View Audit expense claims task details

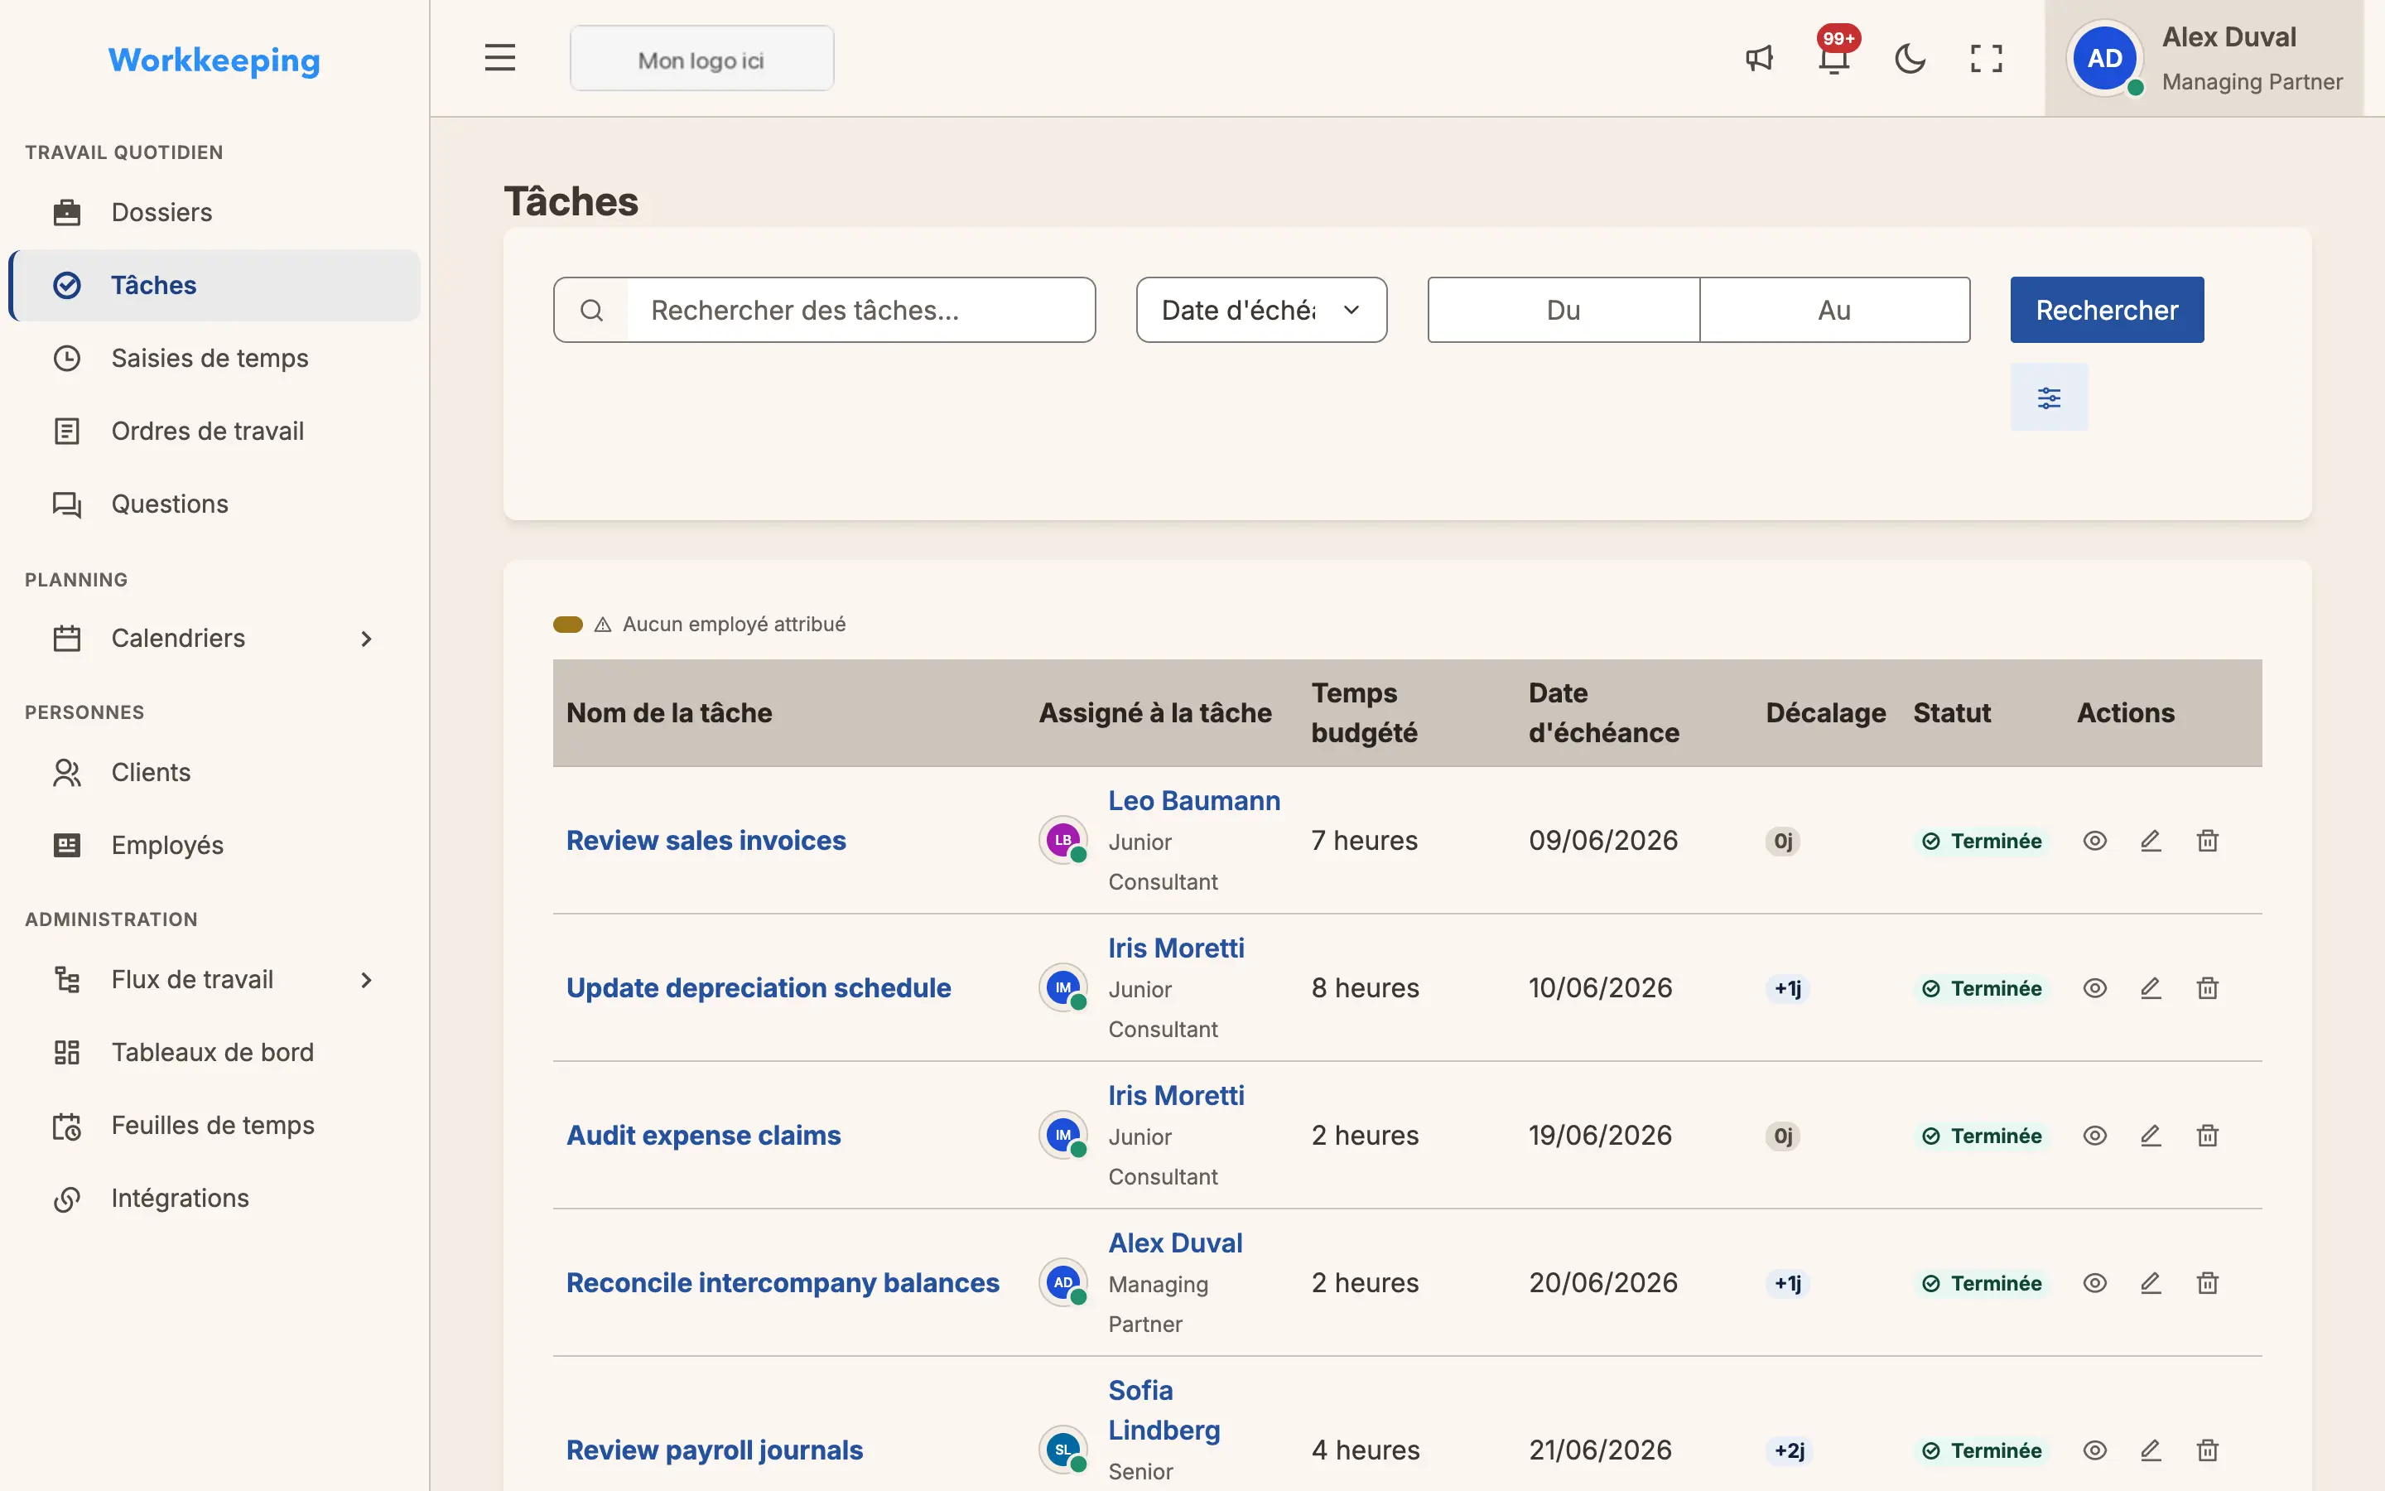coord(2095,1135)
